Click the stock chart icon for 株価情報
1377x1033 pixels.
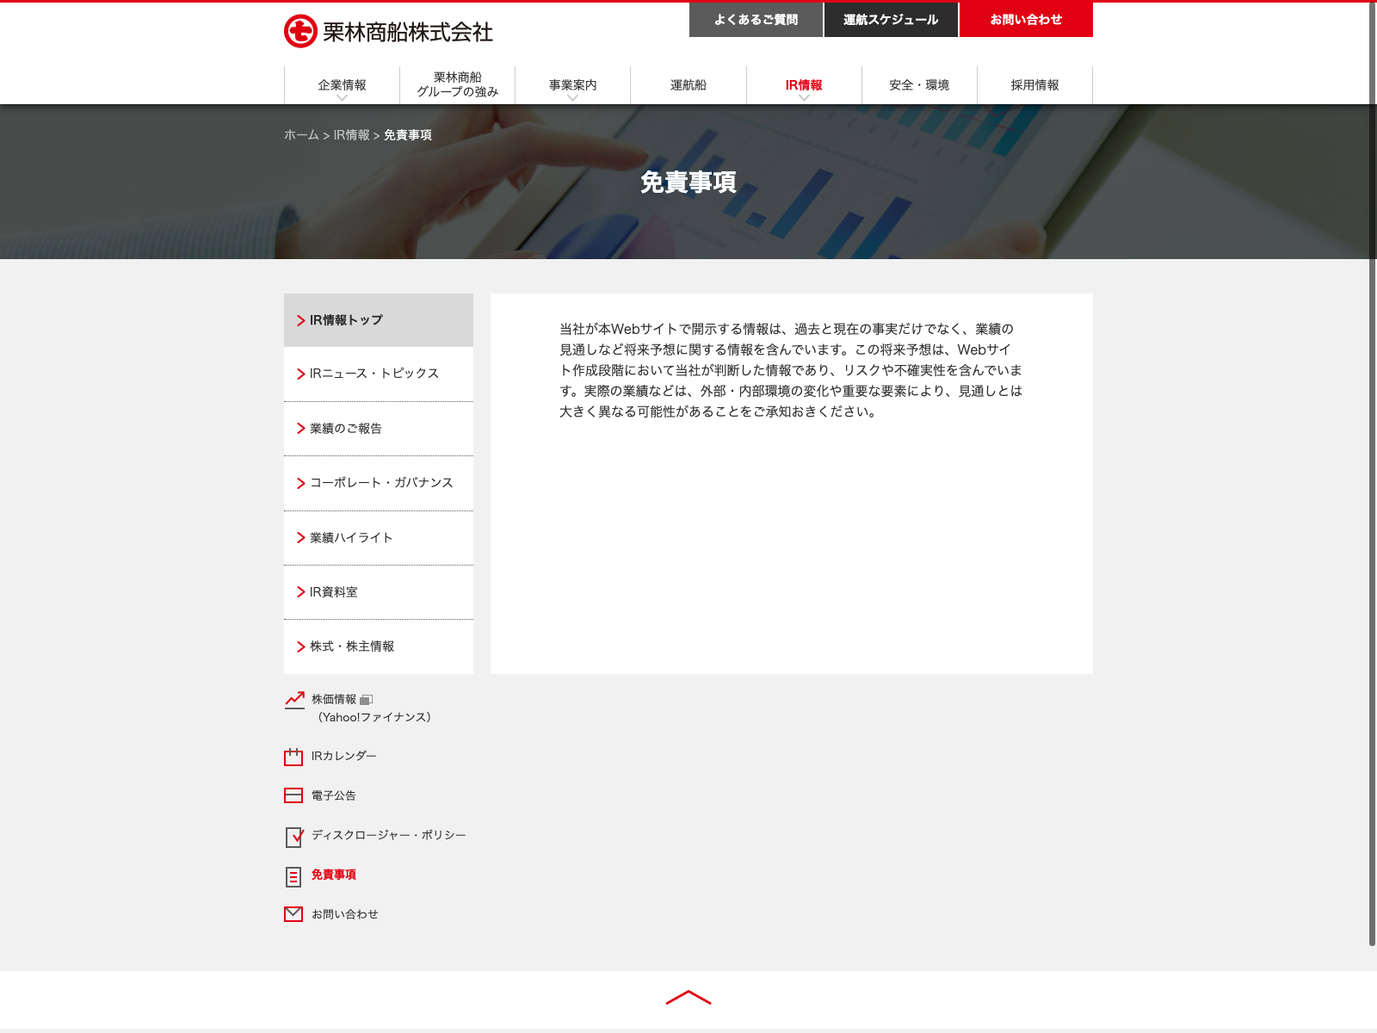(294, 700)
